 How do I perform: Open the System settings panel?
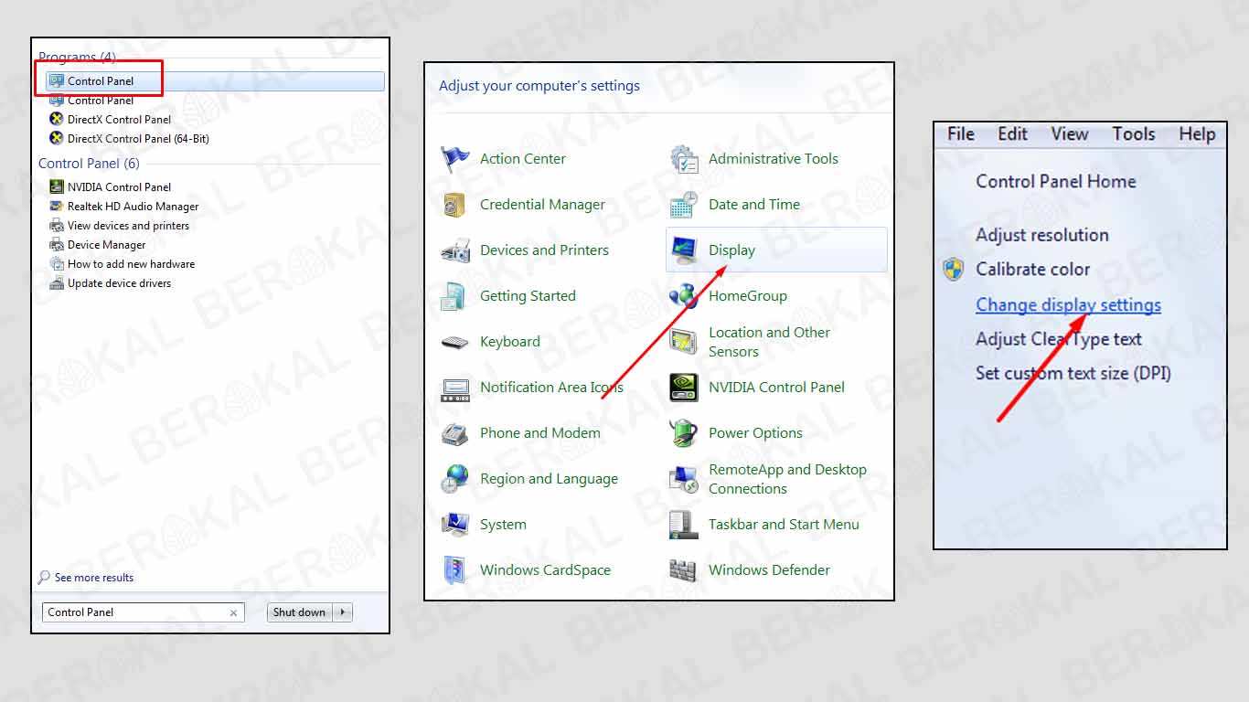502,524
